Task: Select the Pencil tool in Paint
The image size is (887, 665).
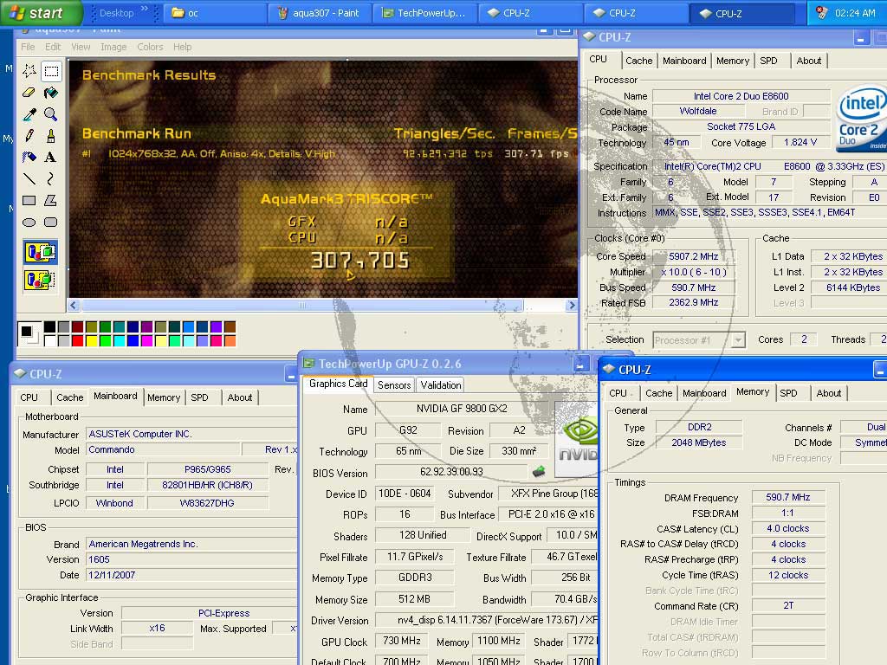Action: 29,136
